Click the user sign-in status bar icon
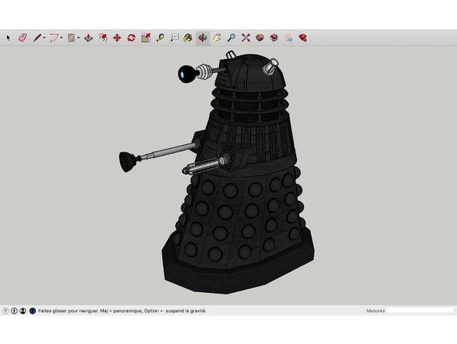Image resolution: width=457 pixels, height=344 pixels. pos(23,311)
